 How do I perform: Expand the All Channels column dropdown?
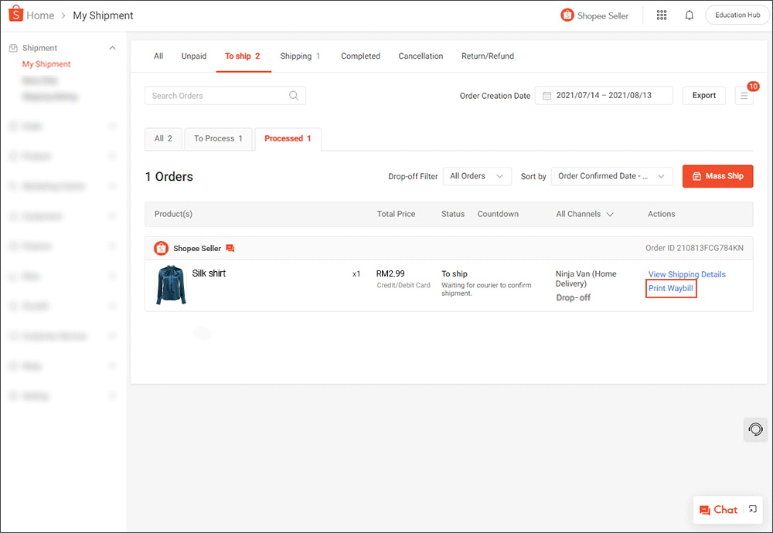pos(585,214)
